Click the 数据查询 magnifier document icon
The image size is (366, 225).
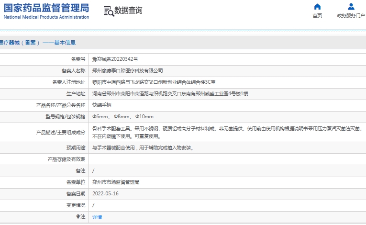[109, 11]
